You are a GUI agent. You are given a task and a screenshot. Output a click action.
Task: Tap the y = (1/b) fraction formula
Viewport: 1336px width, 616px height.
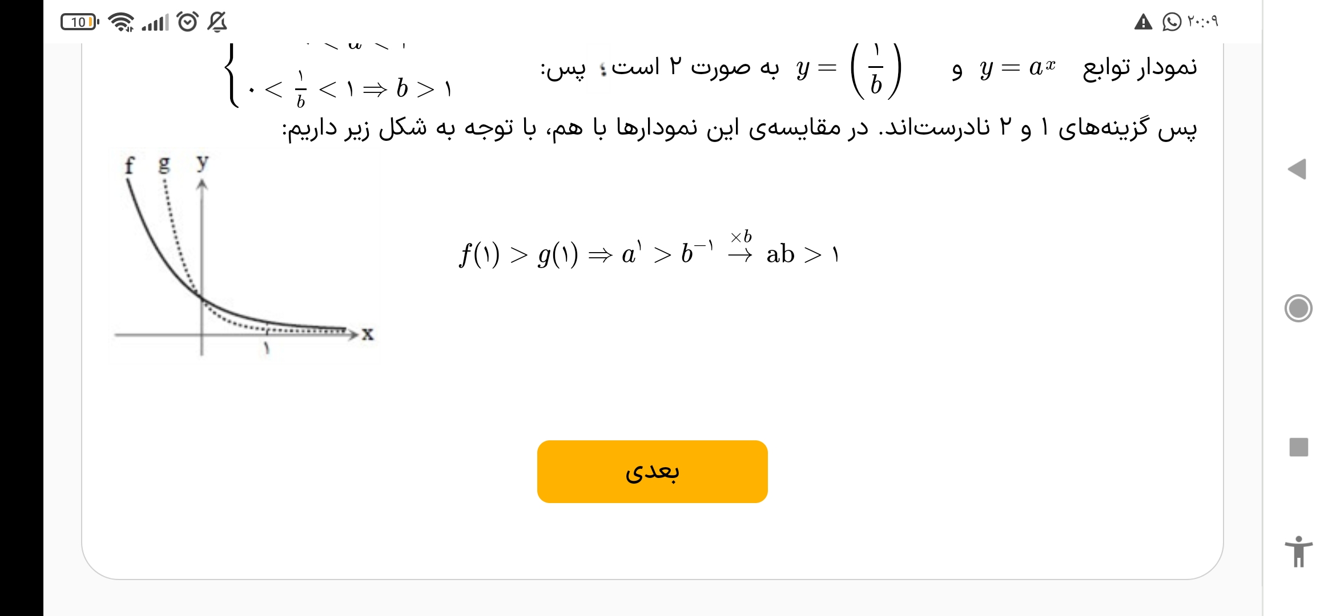click(849, 70)
